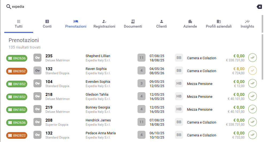
Task: Open the Clienti tab
Action: point(162,24)
